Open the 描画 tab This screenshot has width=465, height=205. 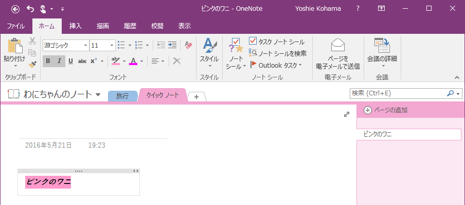click(x=102, y=26)
